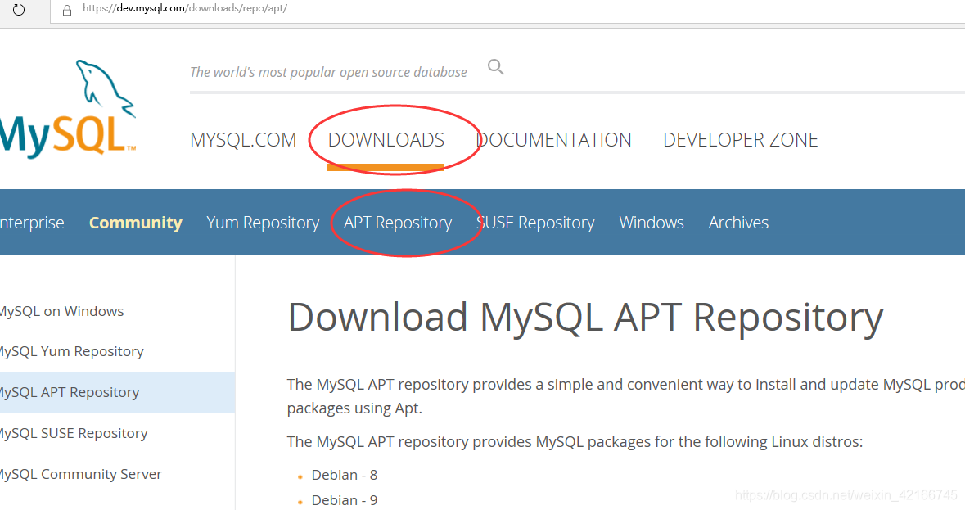This screenshot has height=510, width=965.
Task: Open MySQL Yum Repository sidebar link
Action: (71, 351)
